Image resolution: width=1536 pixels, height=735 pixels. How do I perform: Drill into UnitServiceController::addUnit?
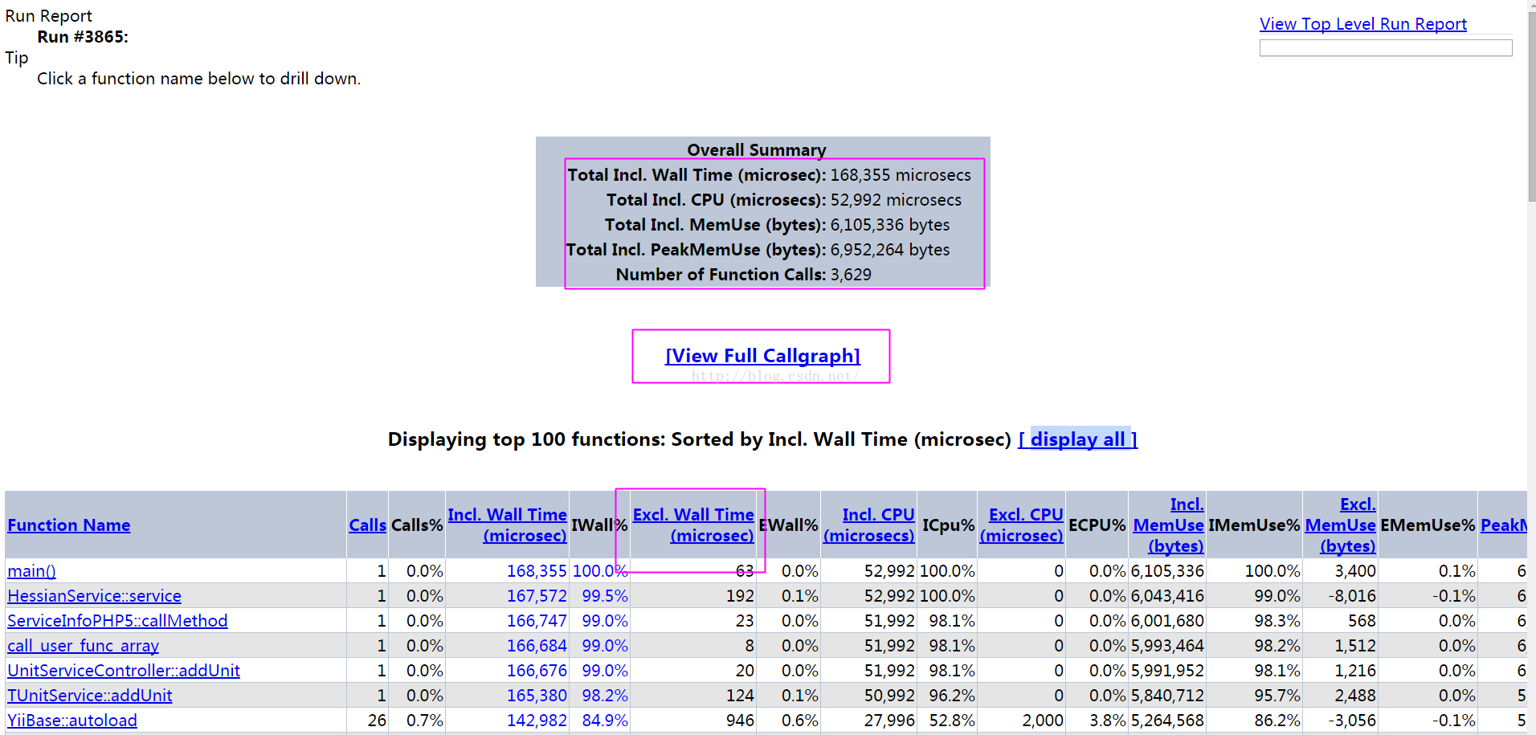click(124, 671)
